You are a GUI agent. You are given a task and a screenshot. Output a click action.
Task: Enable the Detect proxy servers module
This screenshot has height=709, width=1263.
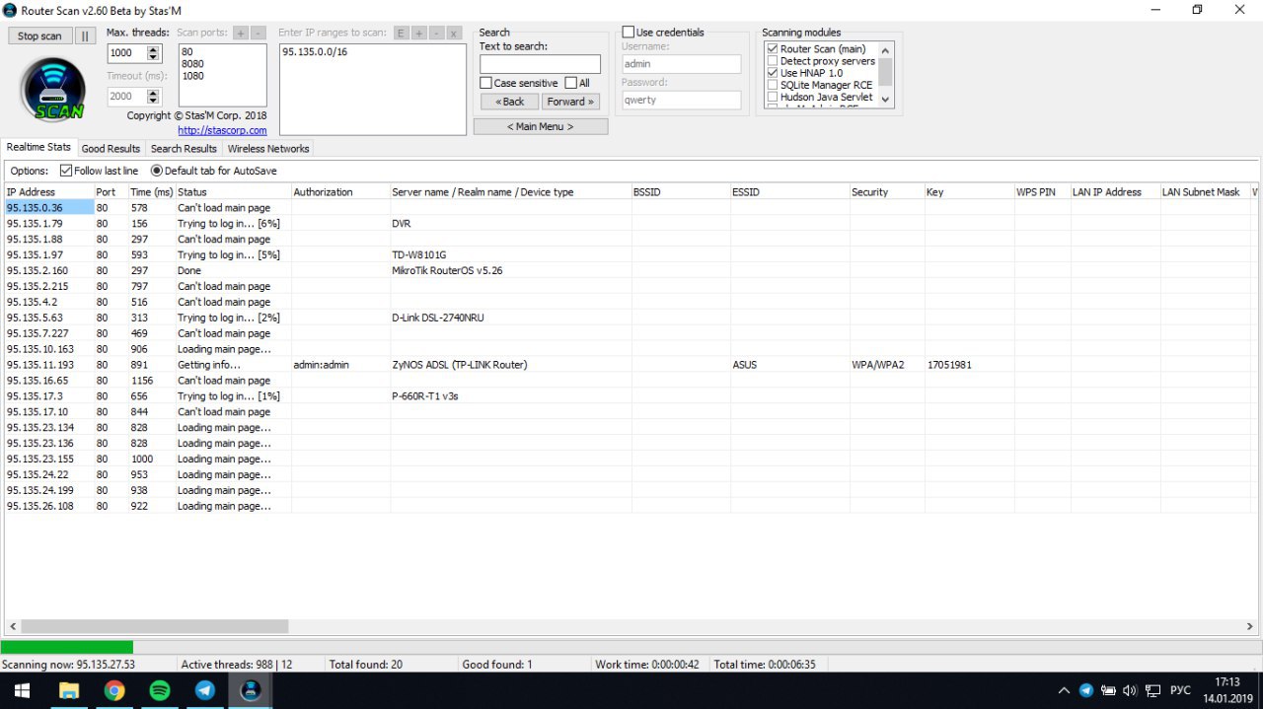tap(773, 61)
